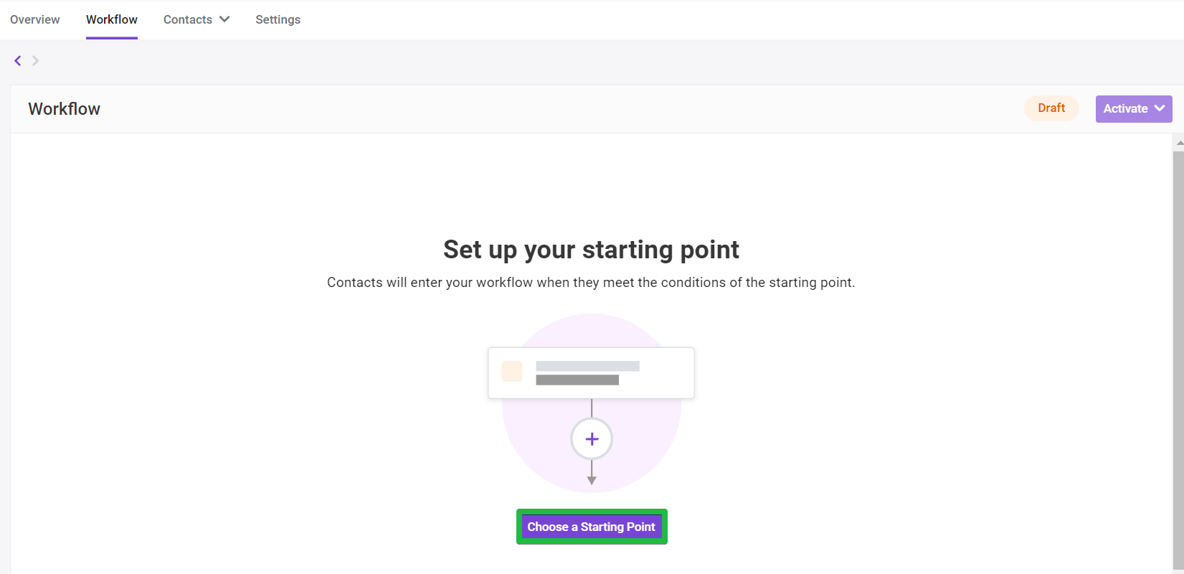
Task: Select the Workflow tab
Action: click(x=112, y=19)
